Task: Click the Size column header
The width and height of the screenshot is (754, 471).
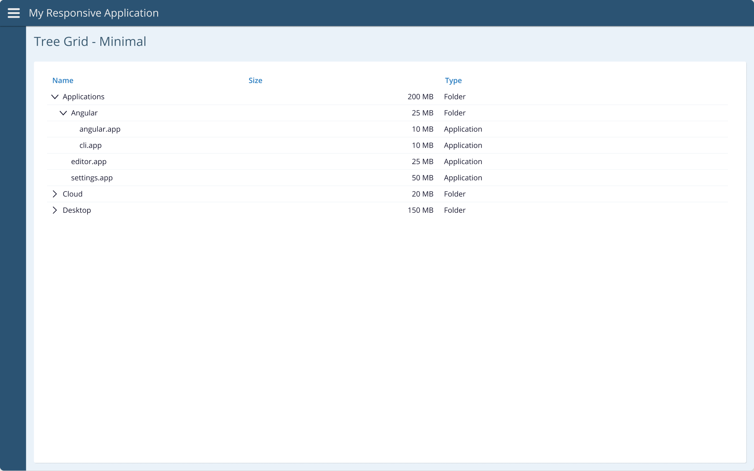Action: [255, 81]
